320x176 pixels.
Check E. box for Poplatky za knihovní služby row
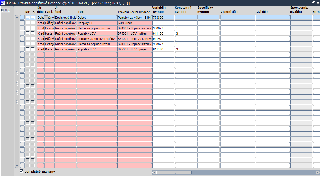[x=33, y=38]
